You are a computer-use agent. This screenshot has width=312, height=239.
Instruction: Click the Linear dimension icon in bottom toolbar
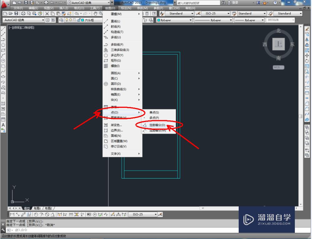click(12, 214)
